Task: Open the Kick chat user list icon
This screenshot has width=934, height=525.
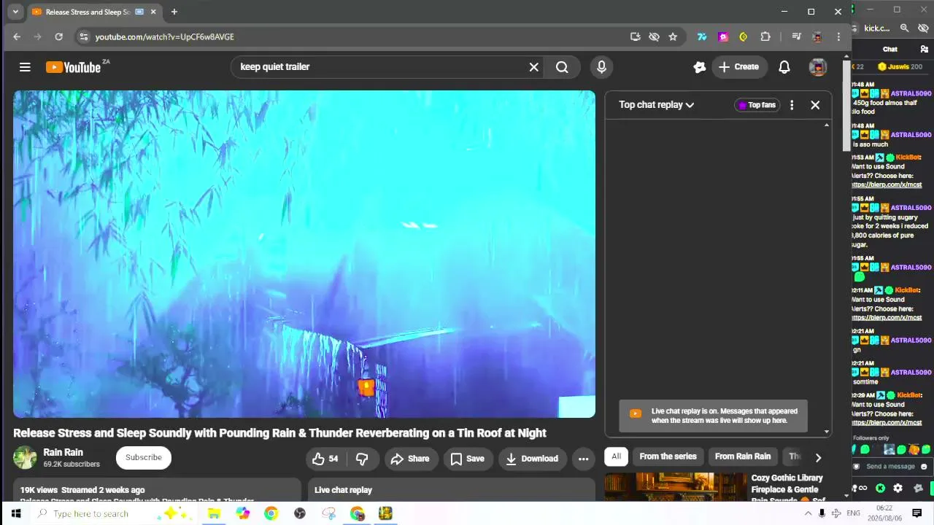Action: [x=925, y=49]
